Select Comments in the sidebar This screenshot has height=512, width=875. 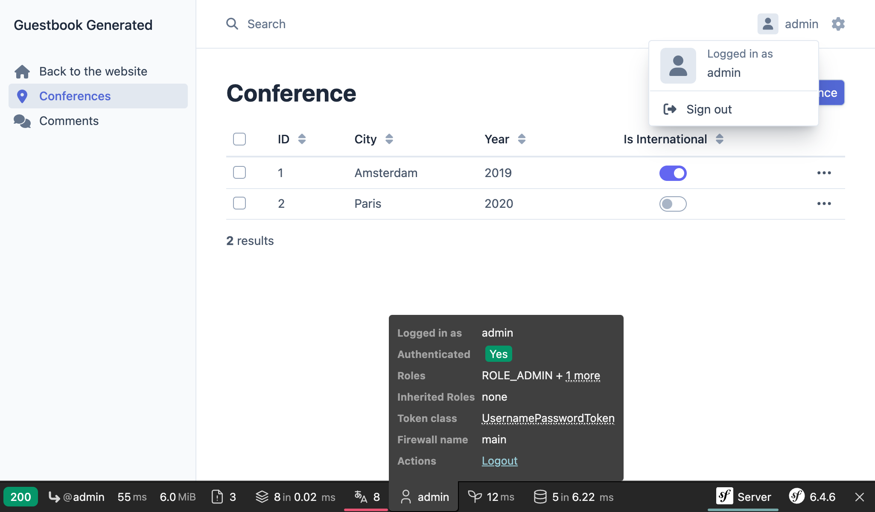[69, 121]
